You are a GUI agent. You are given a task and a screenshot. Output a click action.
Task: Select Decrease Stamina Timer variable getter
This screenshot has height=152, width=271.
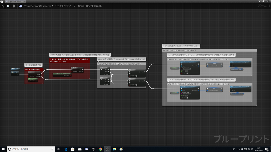click(236, 94)
